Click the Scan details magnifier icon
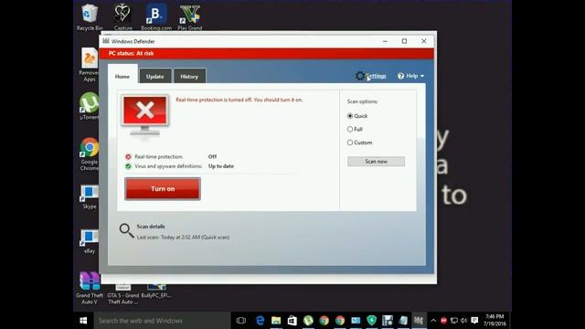Screen dimensions: 585x329 coord(126,230)
